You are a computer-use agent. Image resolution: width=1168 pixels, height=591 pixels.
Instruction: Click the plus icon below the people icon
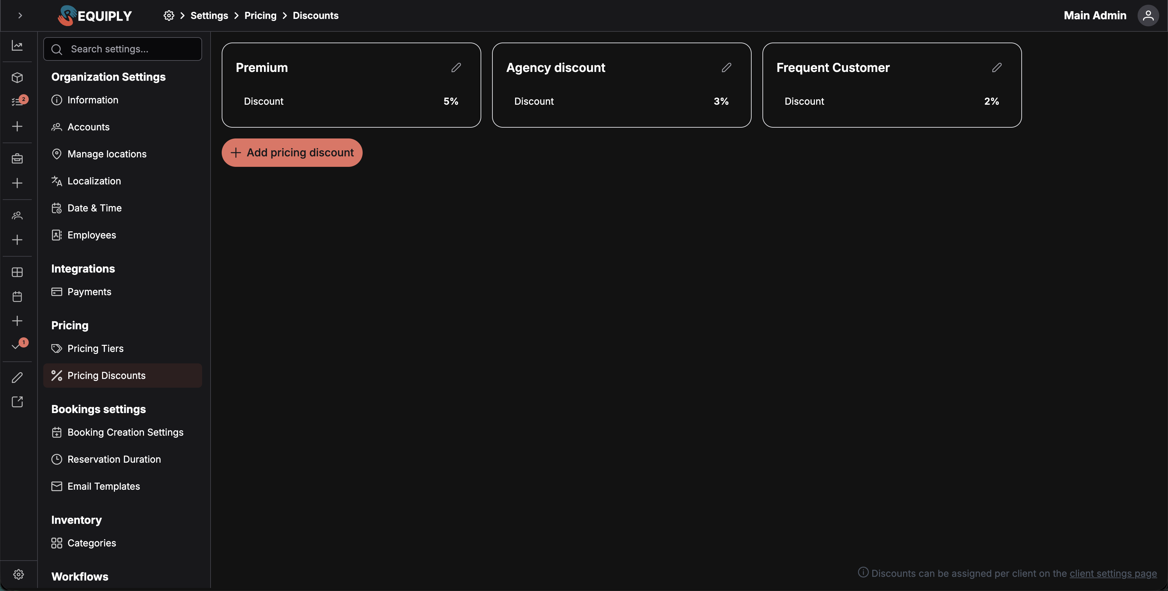click(17, 240)
